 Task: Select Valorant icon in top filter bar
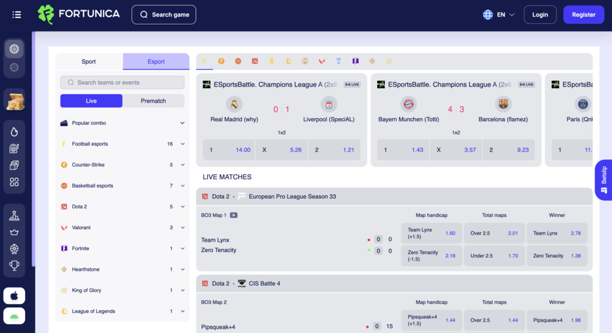tap(322, 61)
